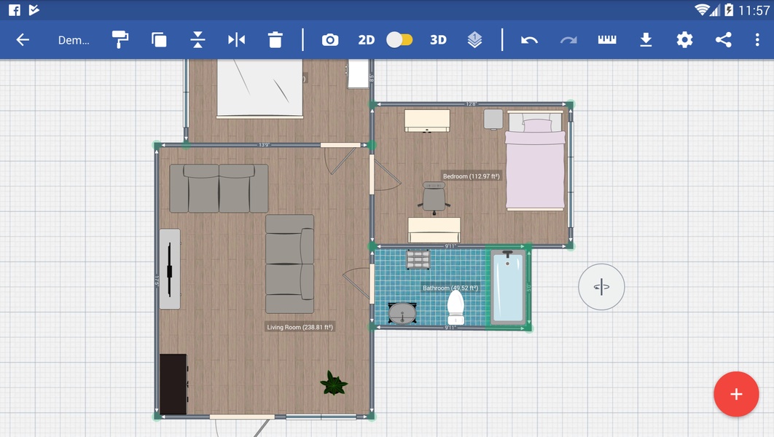Image resolution: width=774 pixels, height=437 pixels.
Task: Select the Living Room to Bedroom door
Action: 385,175
